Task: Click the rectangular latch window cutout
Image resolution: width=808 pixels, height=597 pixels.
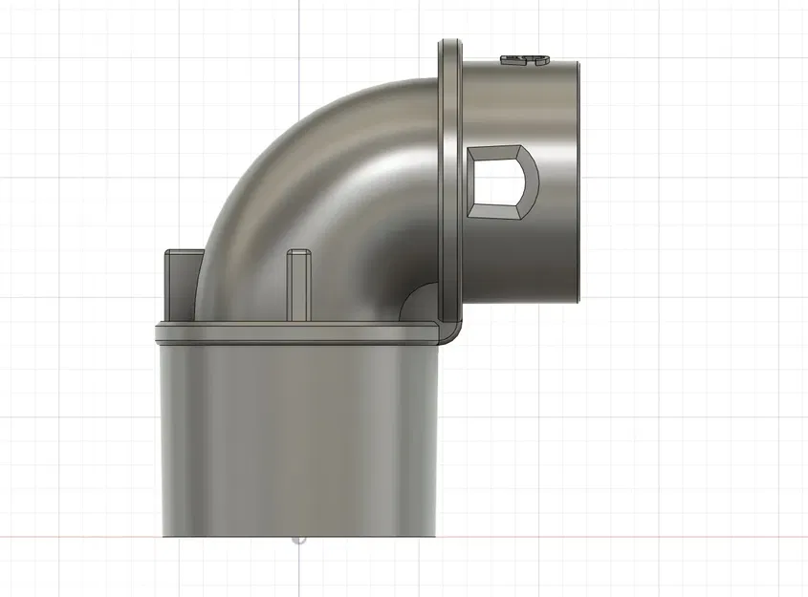Action: (x=499, y=180)
